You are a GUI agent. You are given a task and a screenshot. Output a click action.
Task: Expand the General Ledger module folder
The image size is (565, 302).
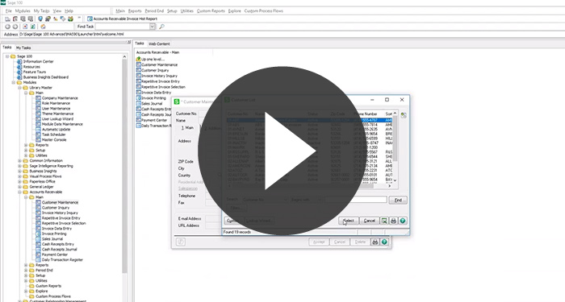(x=20, y=187)
